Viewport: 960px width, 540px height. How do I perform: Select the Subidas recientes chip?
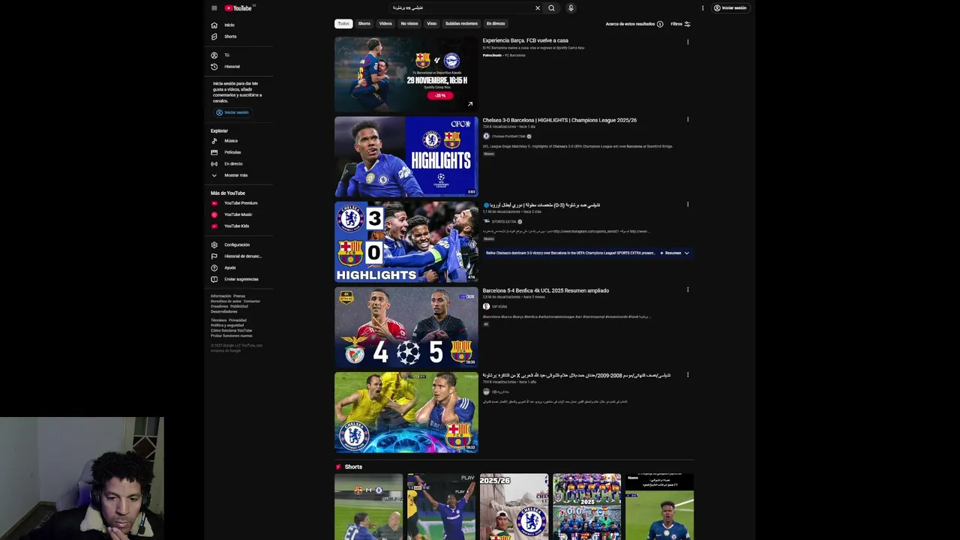tap(461, 23)
